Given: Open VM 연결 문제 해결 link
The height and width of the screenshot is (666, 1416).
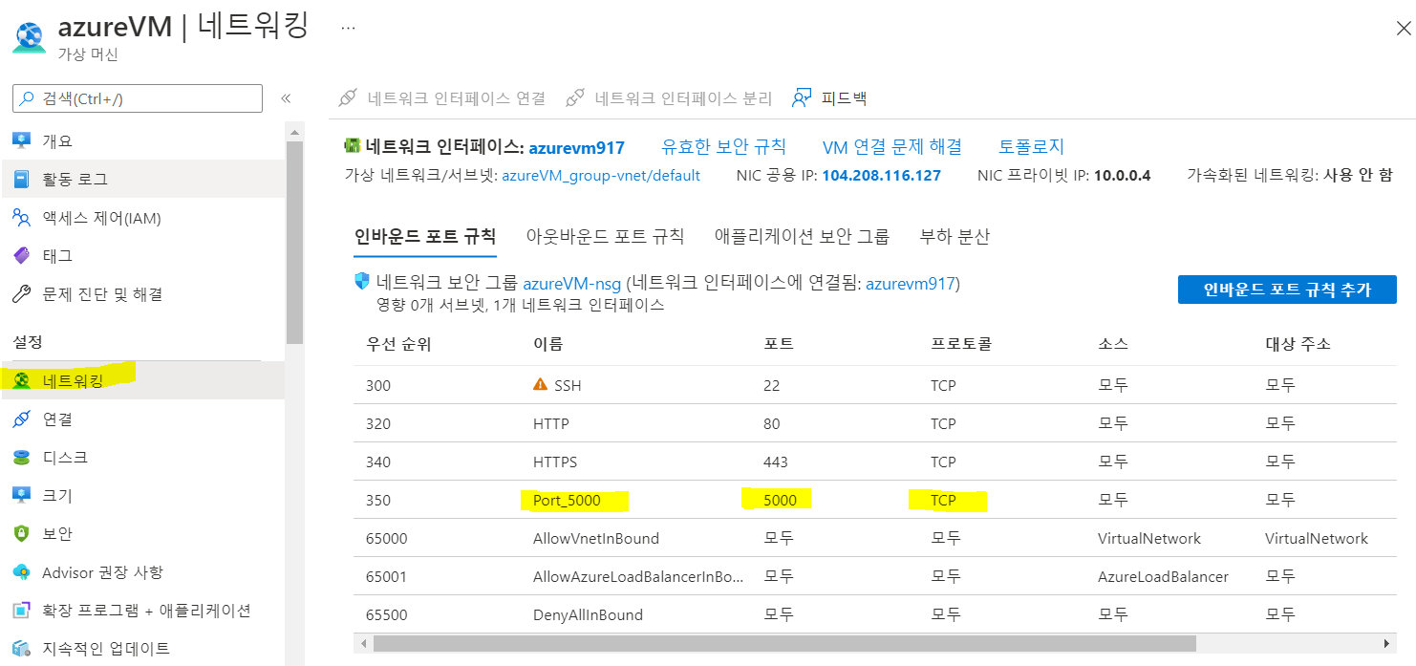Looking at the screenshot, I should tap(891, 147).
